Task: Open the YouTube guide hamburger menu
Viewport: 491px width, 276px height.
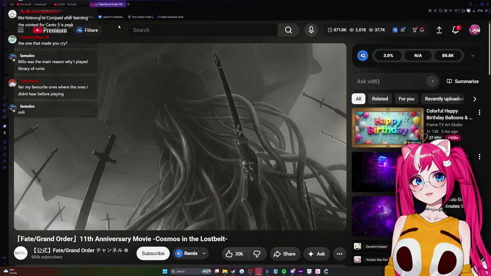Action: tap(21, 30)
